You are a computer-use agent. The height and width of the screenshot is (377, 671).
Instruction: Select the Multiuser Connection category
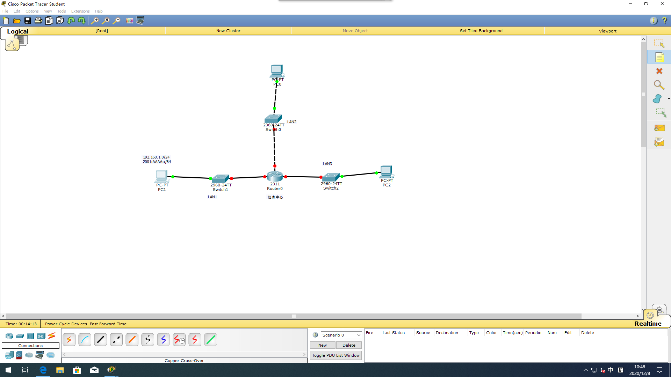point(51,355)
